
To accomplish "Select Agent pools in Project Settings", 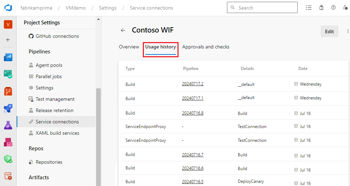I will point(49,65).
